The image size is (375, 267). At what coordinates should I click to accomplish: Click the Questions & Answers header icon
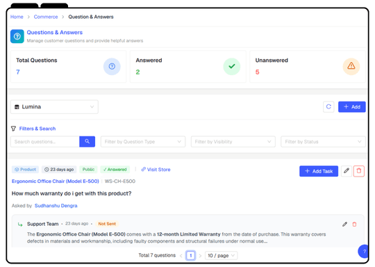point(17,36)
